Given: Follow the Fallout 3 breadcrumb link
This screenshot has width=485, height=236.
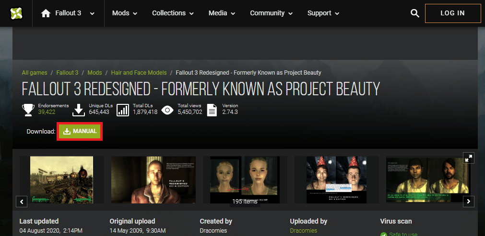Looking at the screenshot, I should 67,73.
